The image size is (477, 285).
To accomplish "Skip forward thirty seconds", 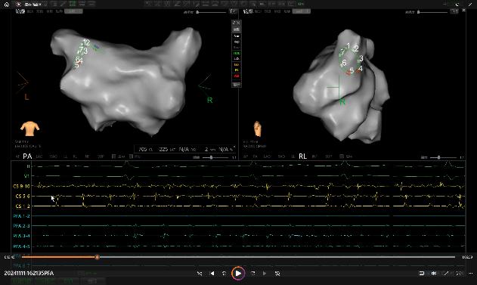I will 252,274.
